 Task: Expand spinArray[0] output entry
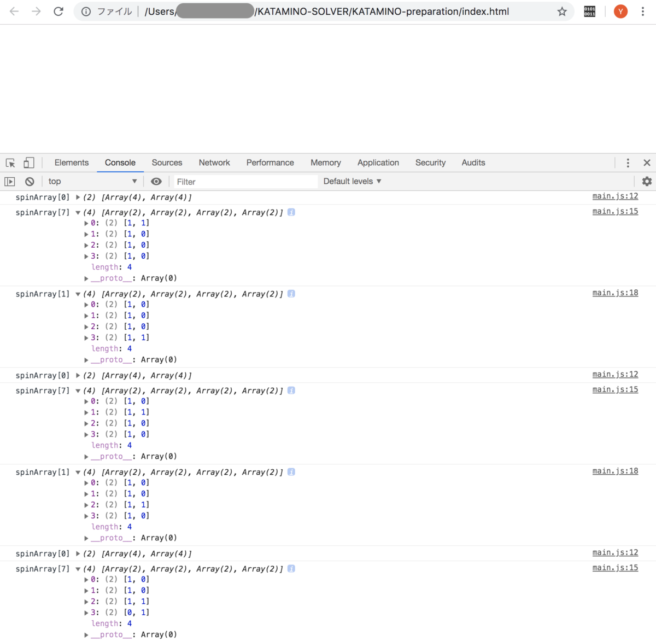(x=78, y=197)
